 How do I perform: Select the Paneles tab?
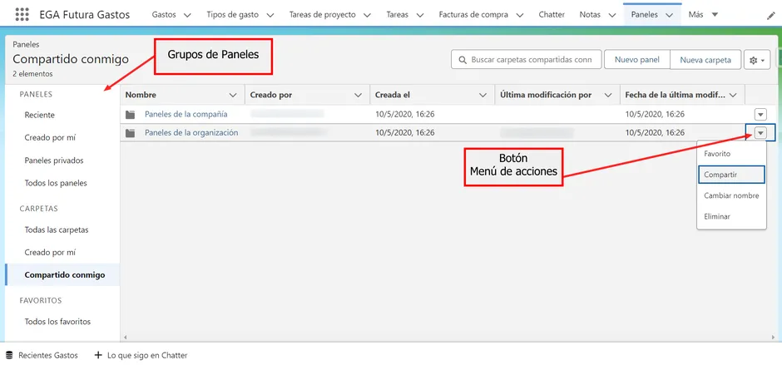tap(645, 14)
